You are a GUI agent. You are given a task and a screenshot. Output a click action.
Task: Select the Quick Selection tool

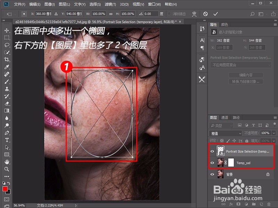(7, 52)
